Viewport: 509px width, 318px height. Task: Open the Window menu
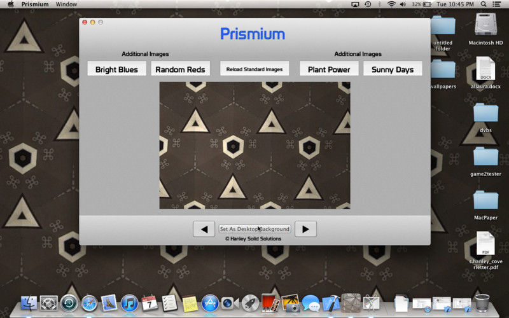66,4
